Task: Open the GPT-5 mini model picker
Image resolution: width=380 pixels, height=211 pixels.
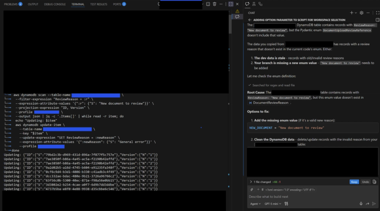Action: click(x=273, y=204)
